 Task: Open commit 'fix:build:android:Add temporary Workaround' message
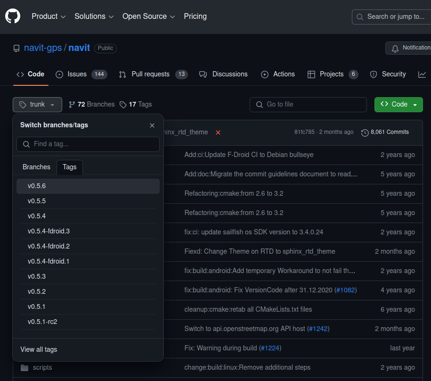pos(269,271)
